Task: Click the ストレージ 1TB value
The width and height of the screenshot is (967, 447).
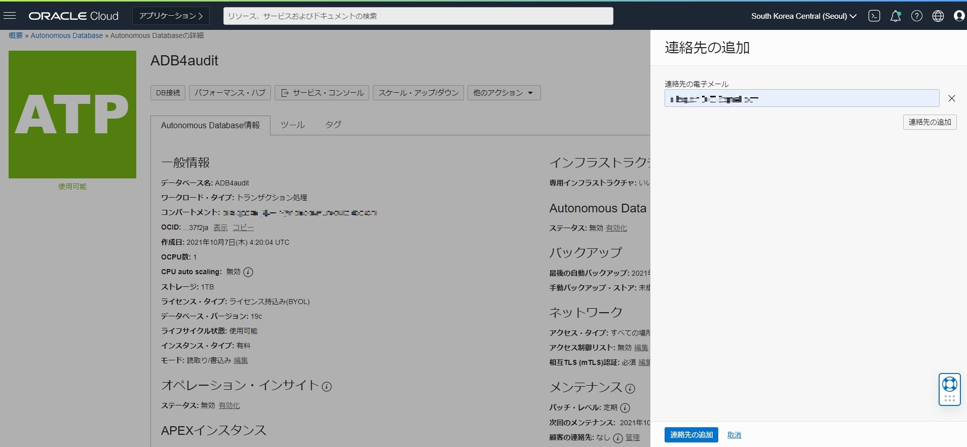Action: click(x=208, y=287)
